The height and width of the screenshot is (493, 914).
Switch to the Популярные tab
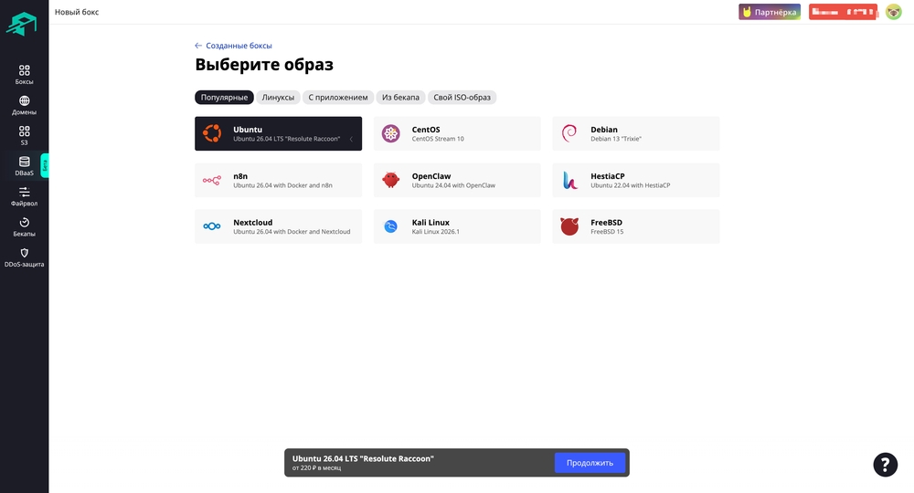point(225,97)
